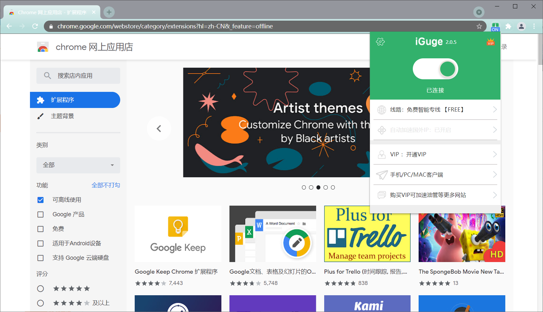Focus the 搜索店内应用 search box
543x312 pixels.
[x=78, y=76]
